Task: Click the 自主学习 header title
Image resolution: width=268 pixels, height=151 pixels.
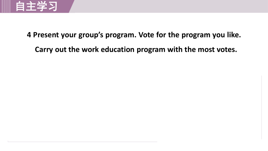Action: [x=36, y=6]
